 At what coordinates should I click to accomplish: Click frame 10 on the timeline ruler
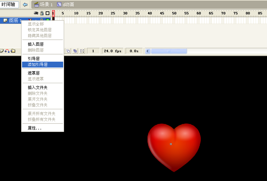[76, 13]
